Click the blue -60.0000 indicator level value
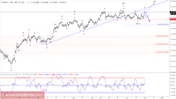The image size is (176, 99). pos(47,75)
